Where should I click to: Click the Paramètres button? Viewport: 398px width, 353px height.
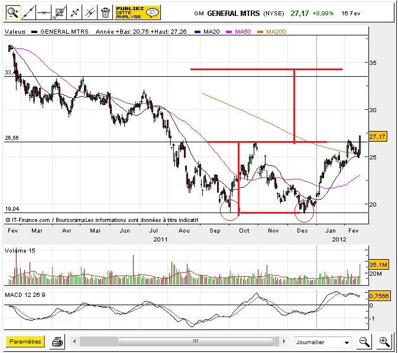25,342
